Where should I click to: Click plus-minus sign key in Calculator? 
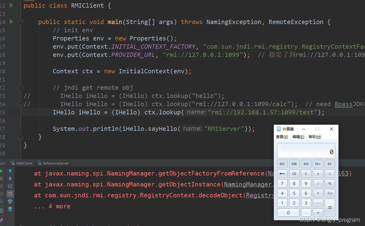point(318,174)
